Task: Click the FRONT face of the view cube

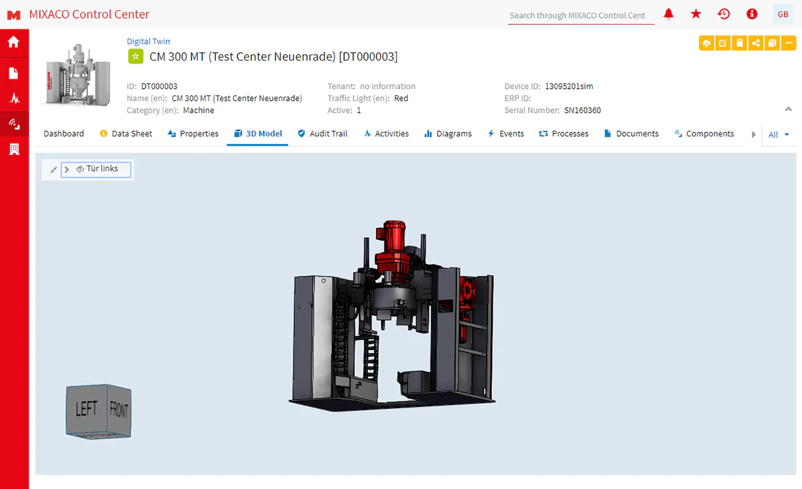Action: click(118, 410)
